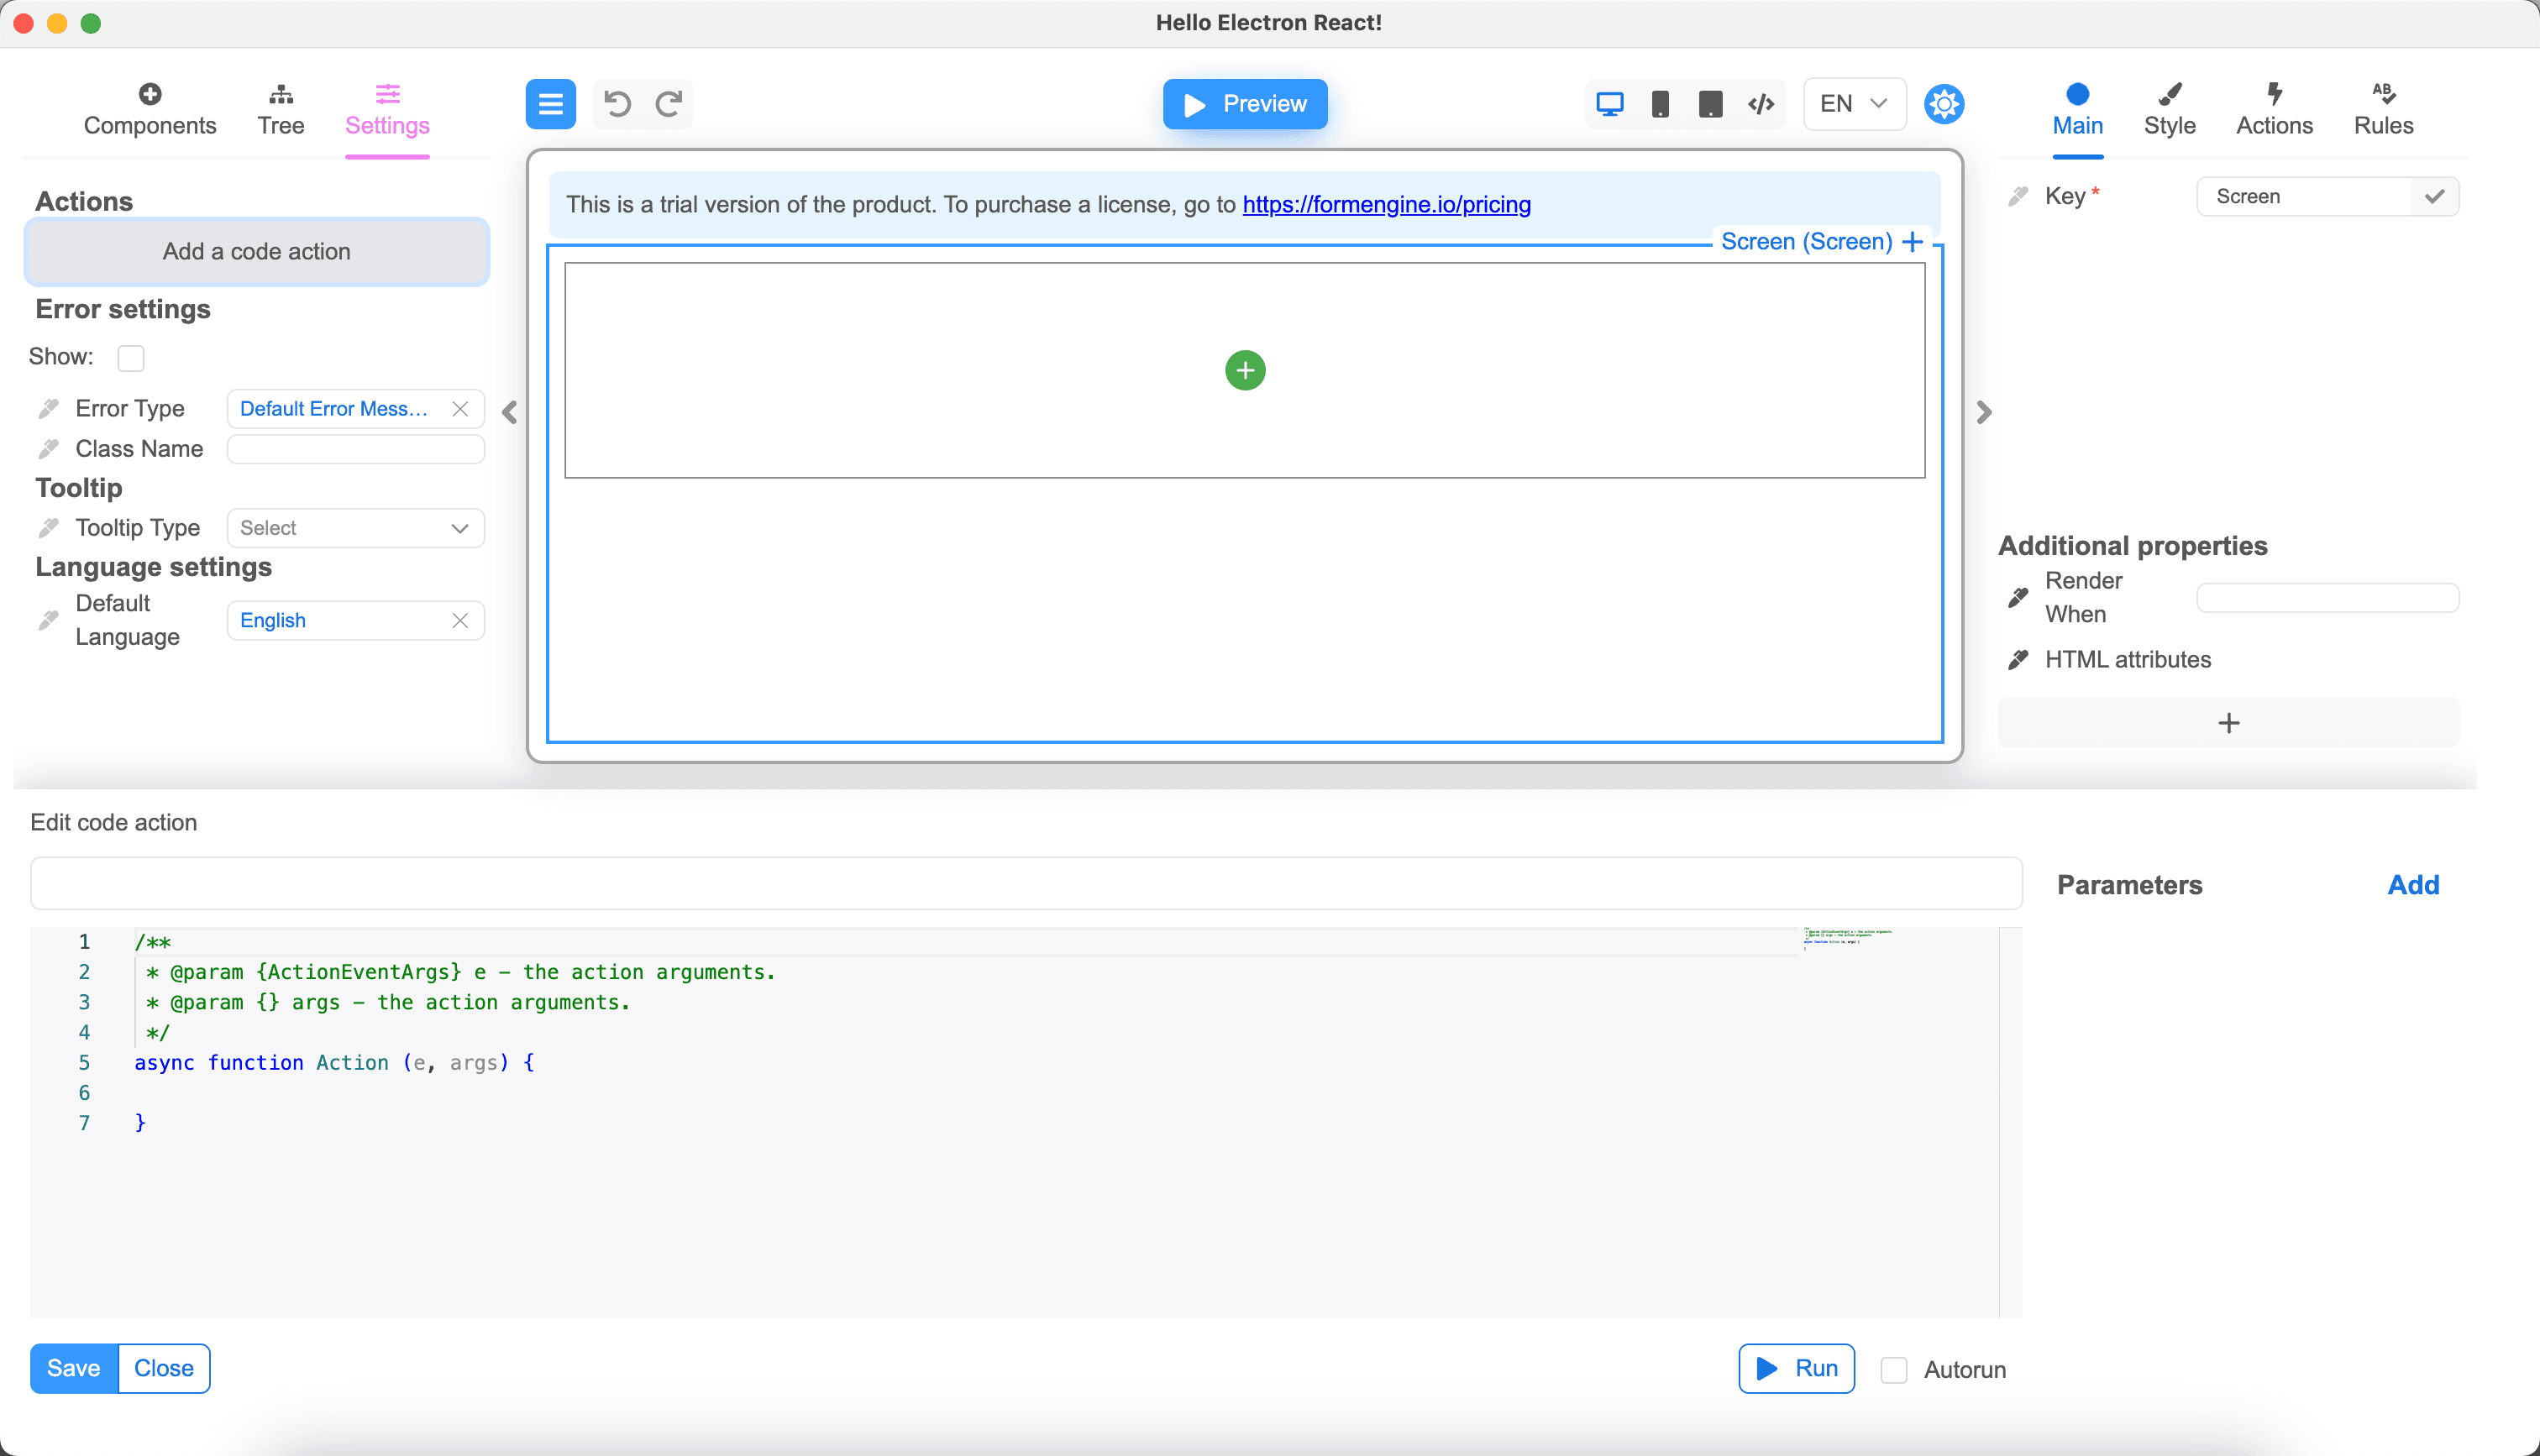
Task: Switch to the Tree view
Action: point(281,108)
